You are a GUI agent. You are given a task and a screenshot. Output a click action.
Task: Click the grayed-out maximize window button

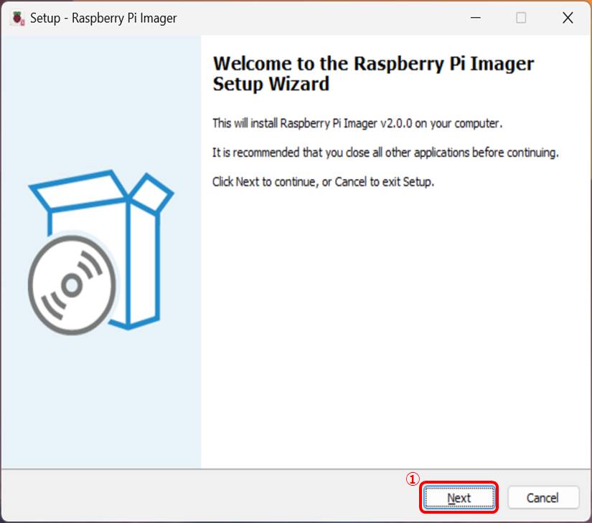click(521, 18)
